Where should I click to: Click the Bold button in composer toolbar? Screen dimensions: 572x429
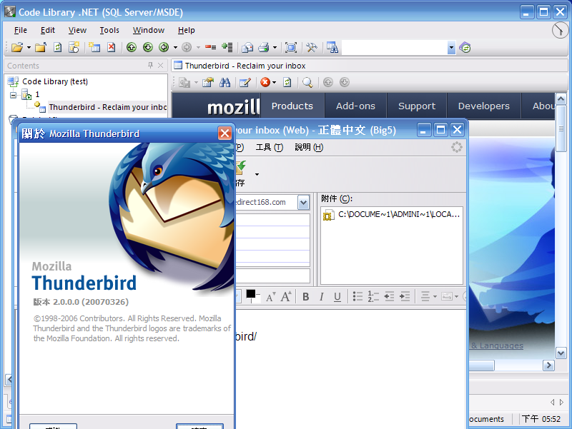coord(306,297)
